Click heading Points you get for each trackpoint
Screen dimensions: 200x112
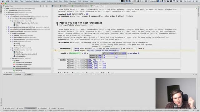(x=81, y=23)
